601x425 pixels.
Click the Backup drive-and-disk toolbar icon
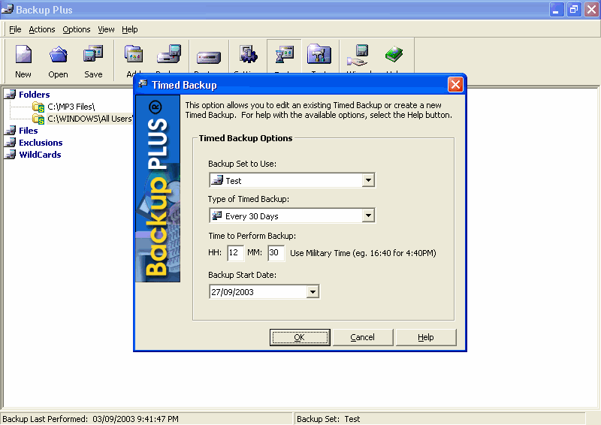[x=169, y=54]
